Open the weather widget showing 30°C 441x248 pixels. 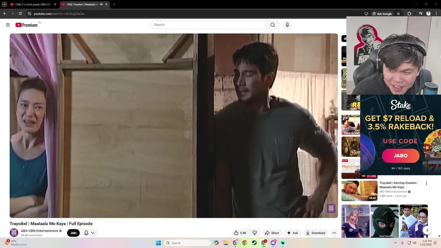[15, 243]
